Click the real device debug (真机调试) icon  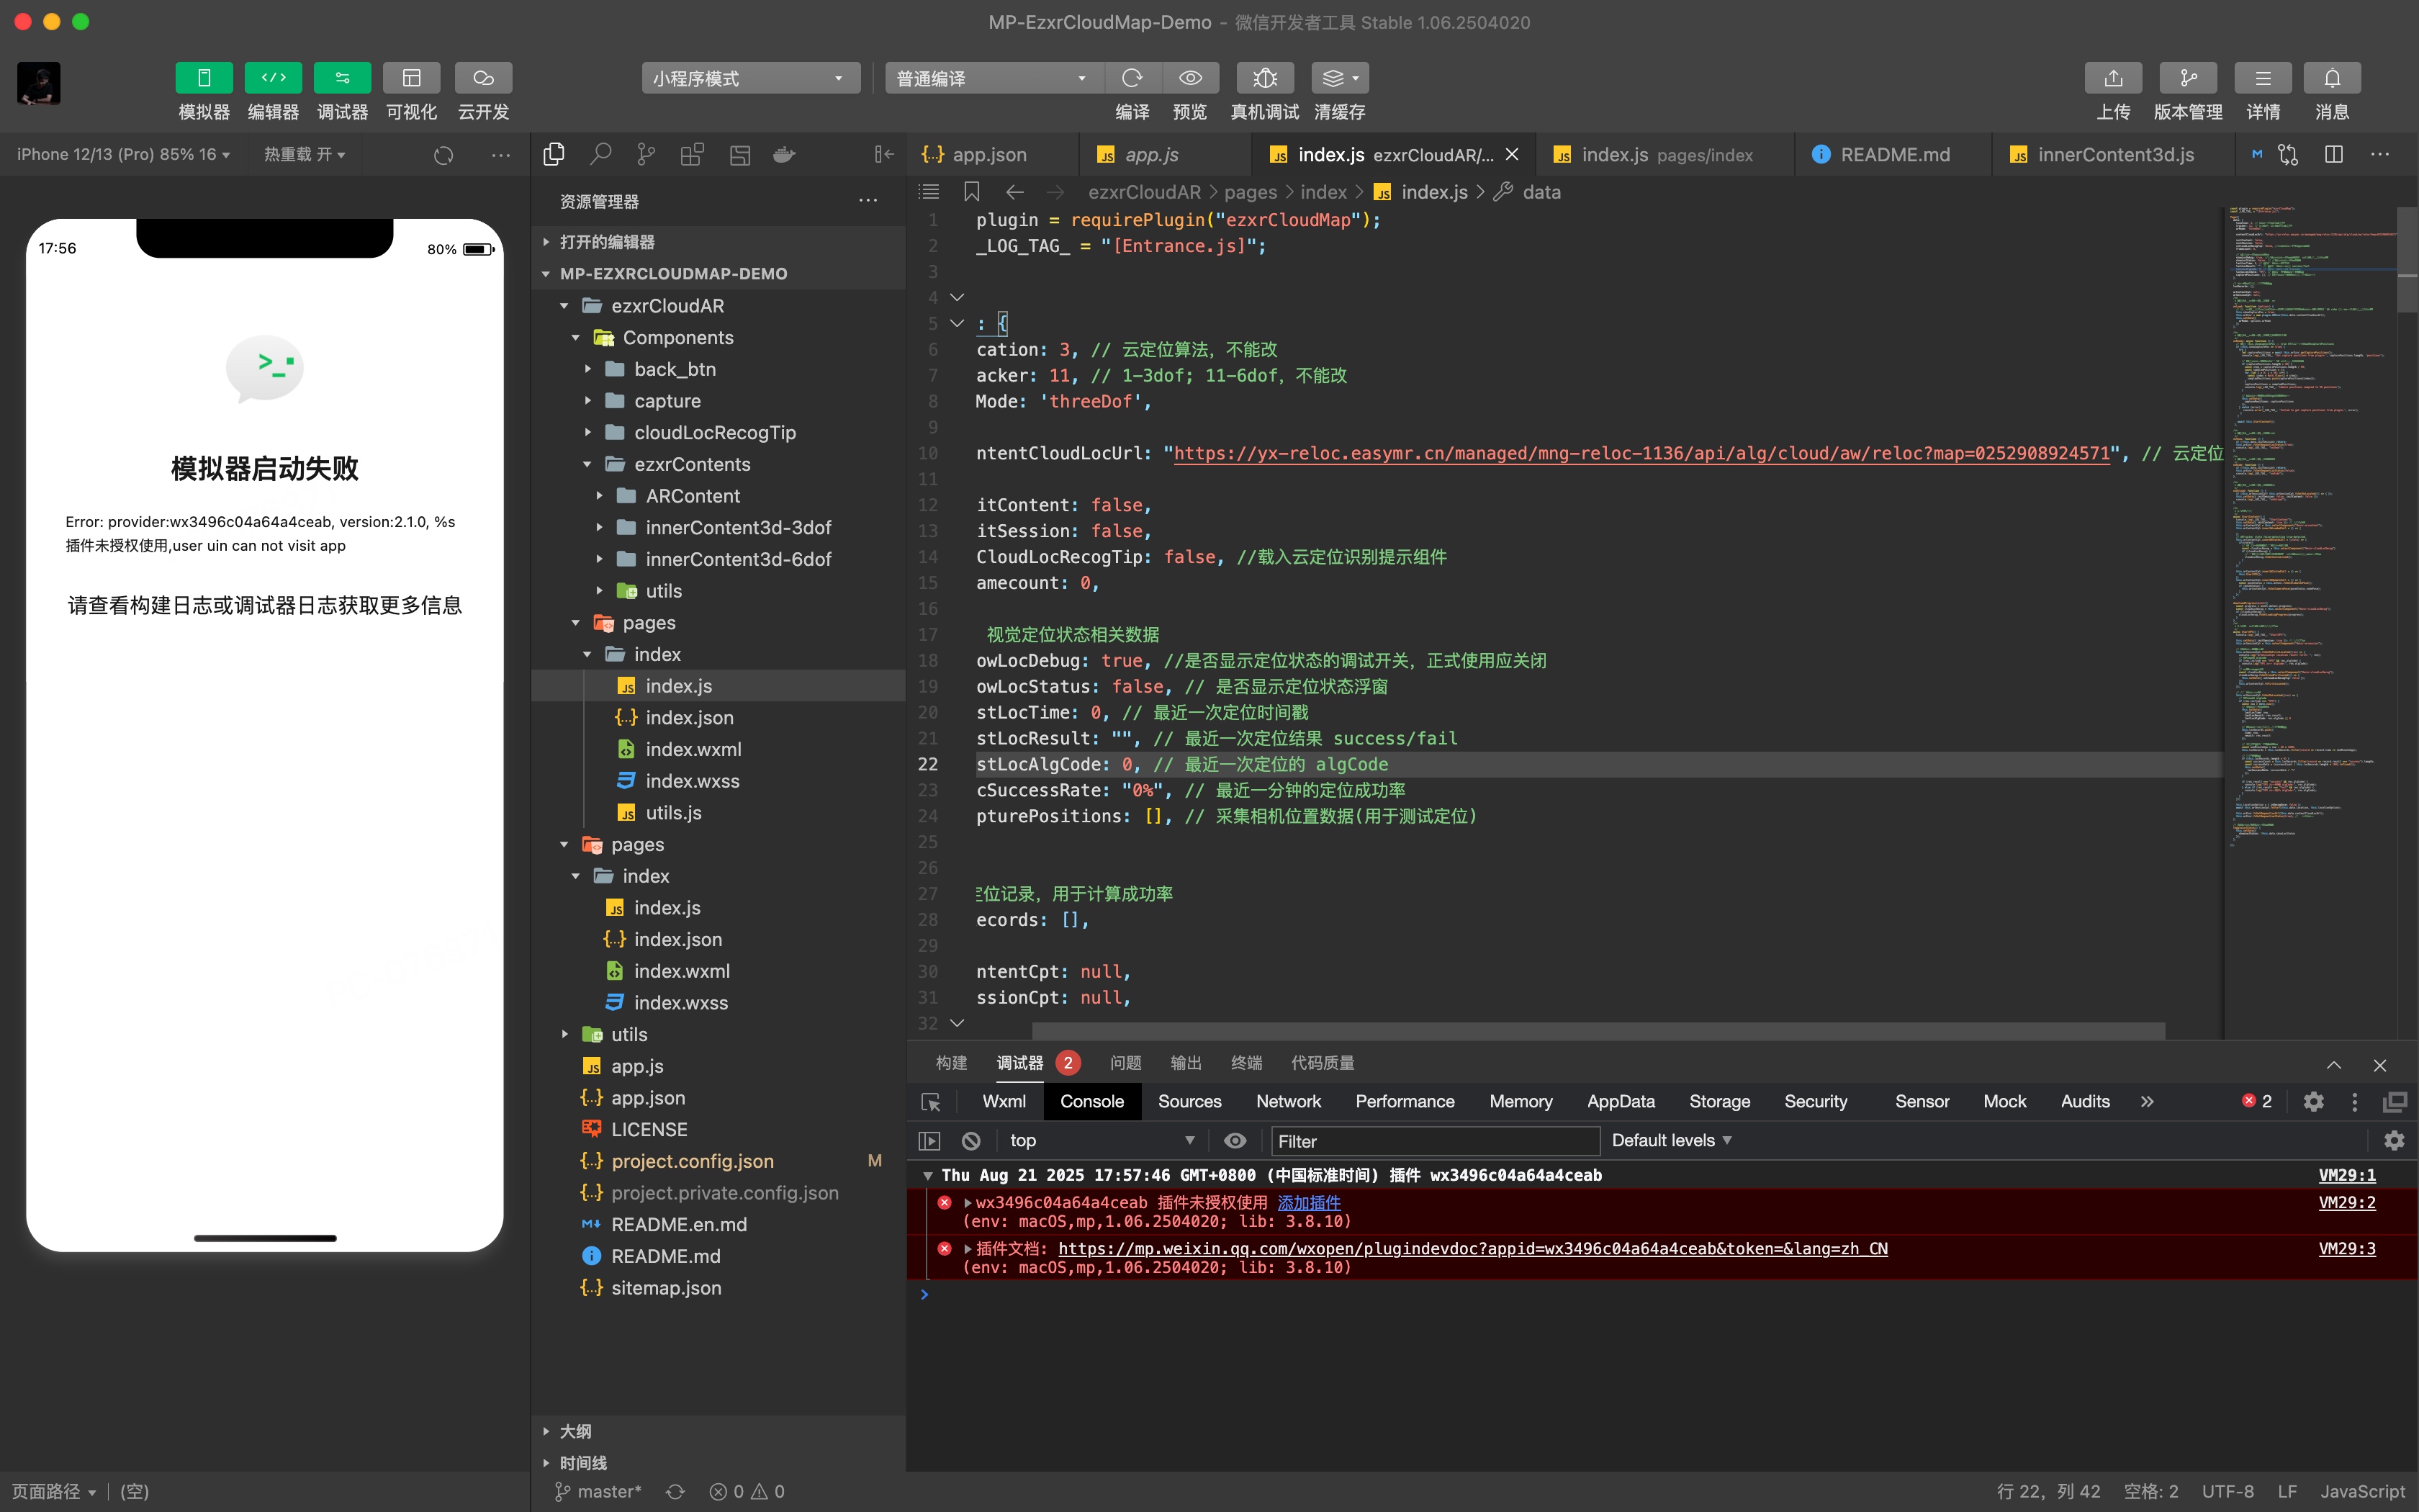point(1264,78)
